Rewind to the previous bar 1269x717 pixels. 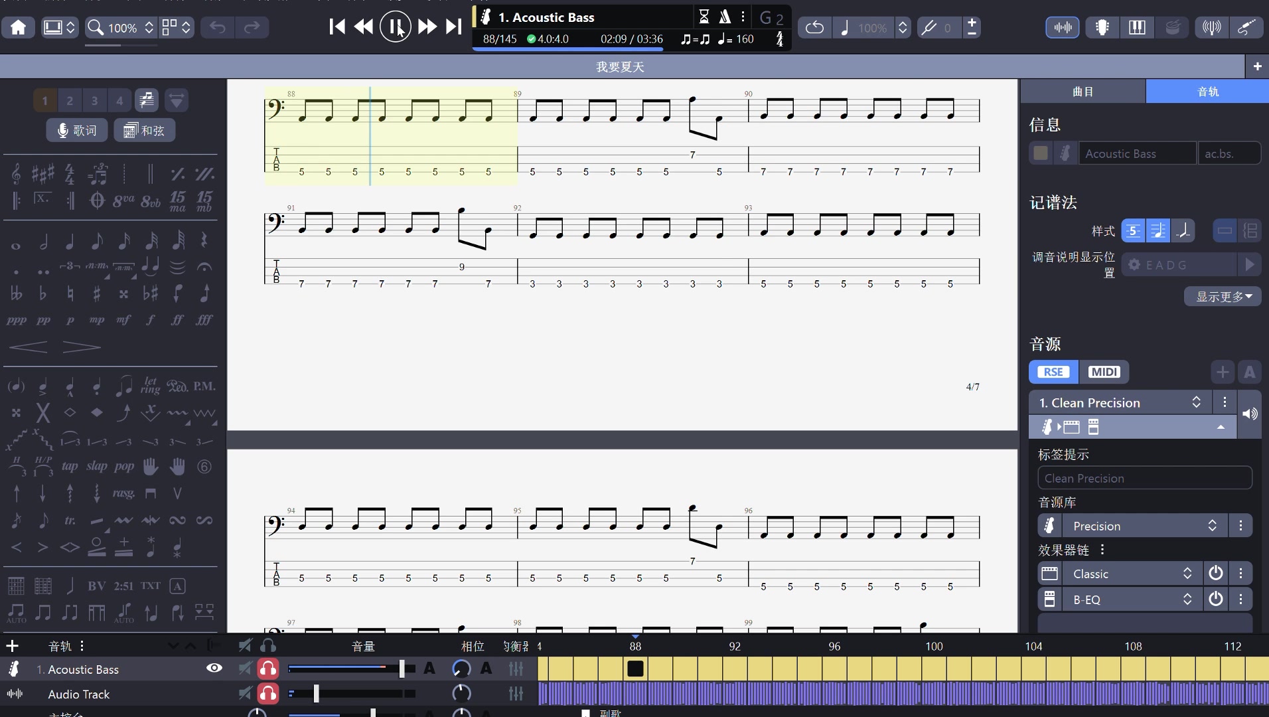coord(364,27)
